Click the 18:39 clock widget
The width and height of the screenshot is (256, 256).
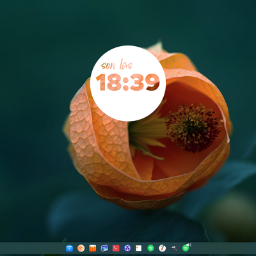tap(128, 83)
